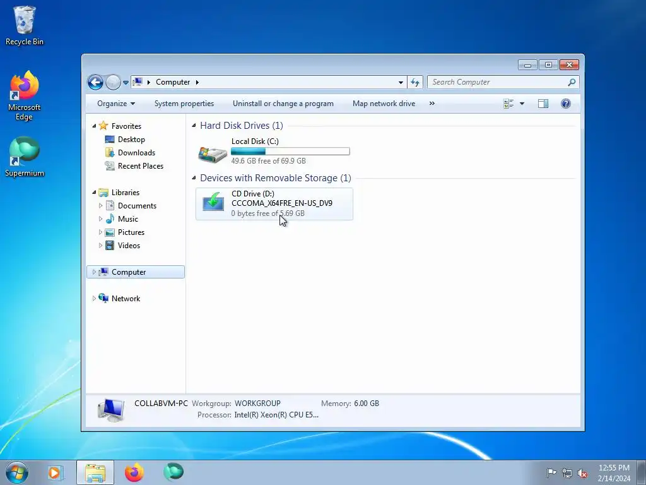Go back using the Back arrow button
Viewport: 646px width, 485px height.
pos(95,82)
